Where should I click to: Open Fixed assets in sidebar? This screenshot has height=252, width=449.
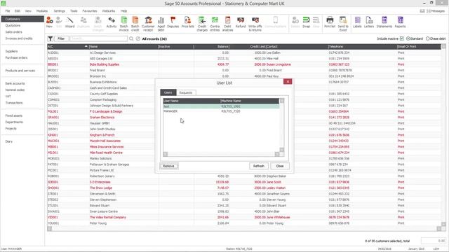point(14,115)
